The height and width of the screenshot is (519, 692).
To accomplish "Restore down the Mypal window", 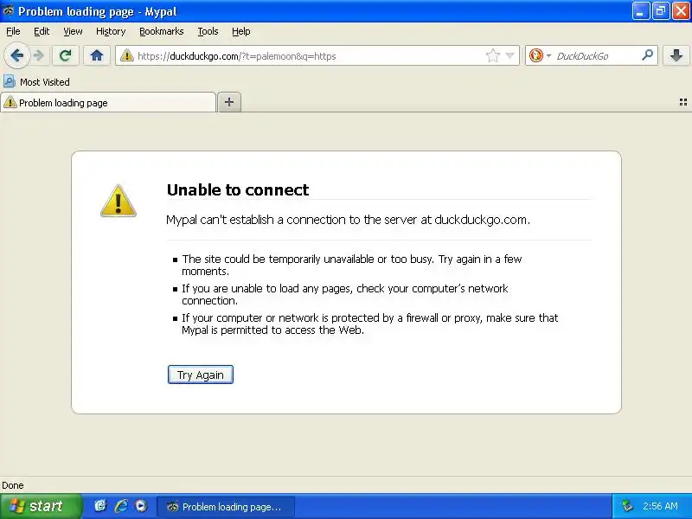I will coord(661,11).
